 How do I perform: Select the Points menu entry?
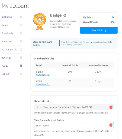coord(5,66)
